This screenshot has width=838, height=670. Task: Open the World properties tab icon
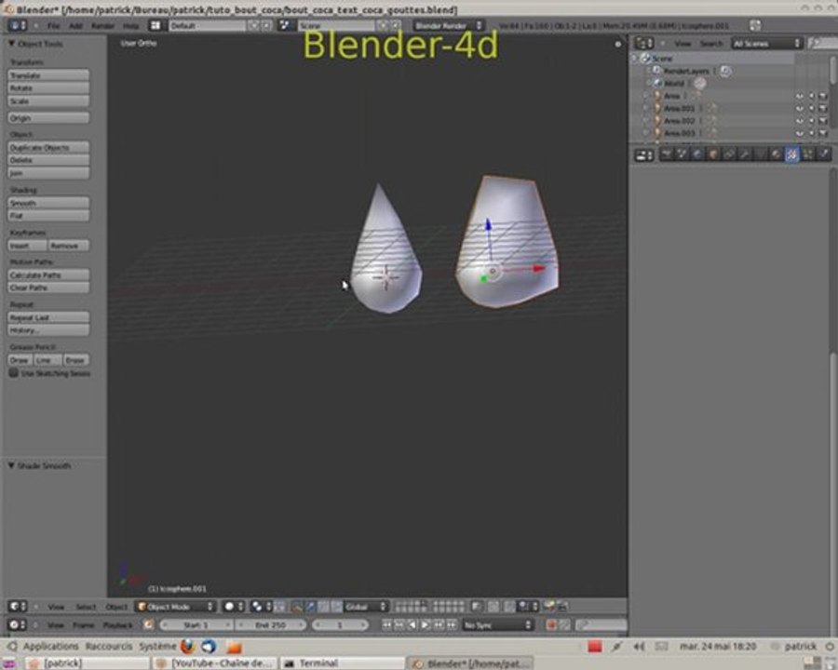click(698, 154)
